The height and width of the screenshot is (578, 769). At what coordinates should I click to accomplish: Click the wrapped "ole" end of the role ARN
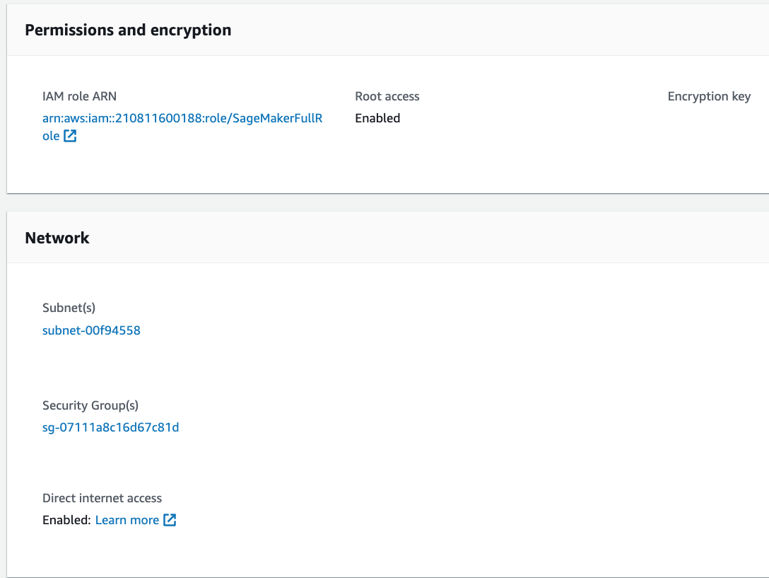51,136
